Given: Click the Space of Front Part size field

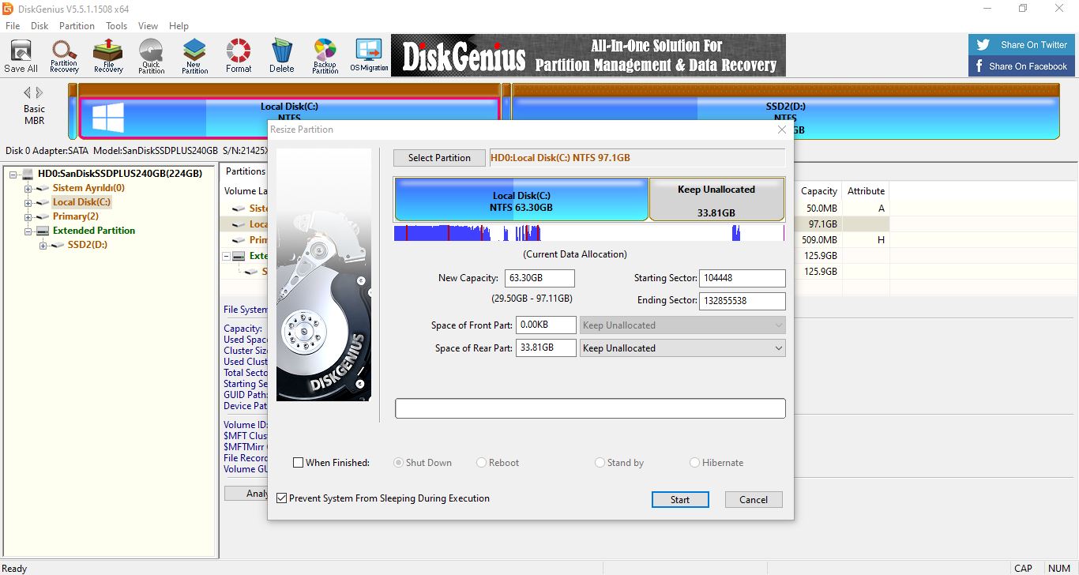Looking at the screenshot, I should click(546, 325).
